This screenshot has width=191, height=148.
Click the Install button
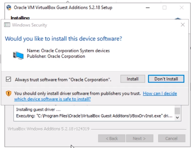pos(133,79)
